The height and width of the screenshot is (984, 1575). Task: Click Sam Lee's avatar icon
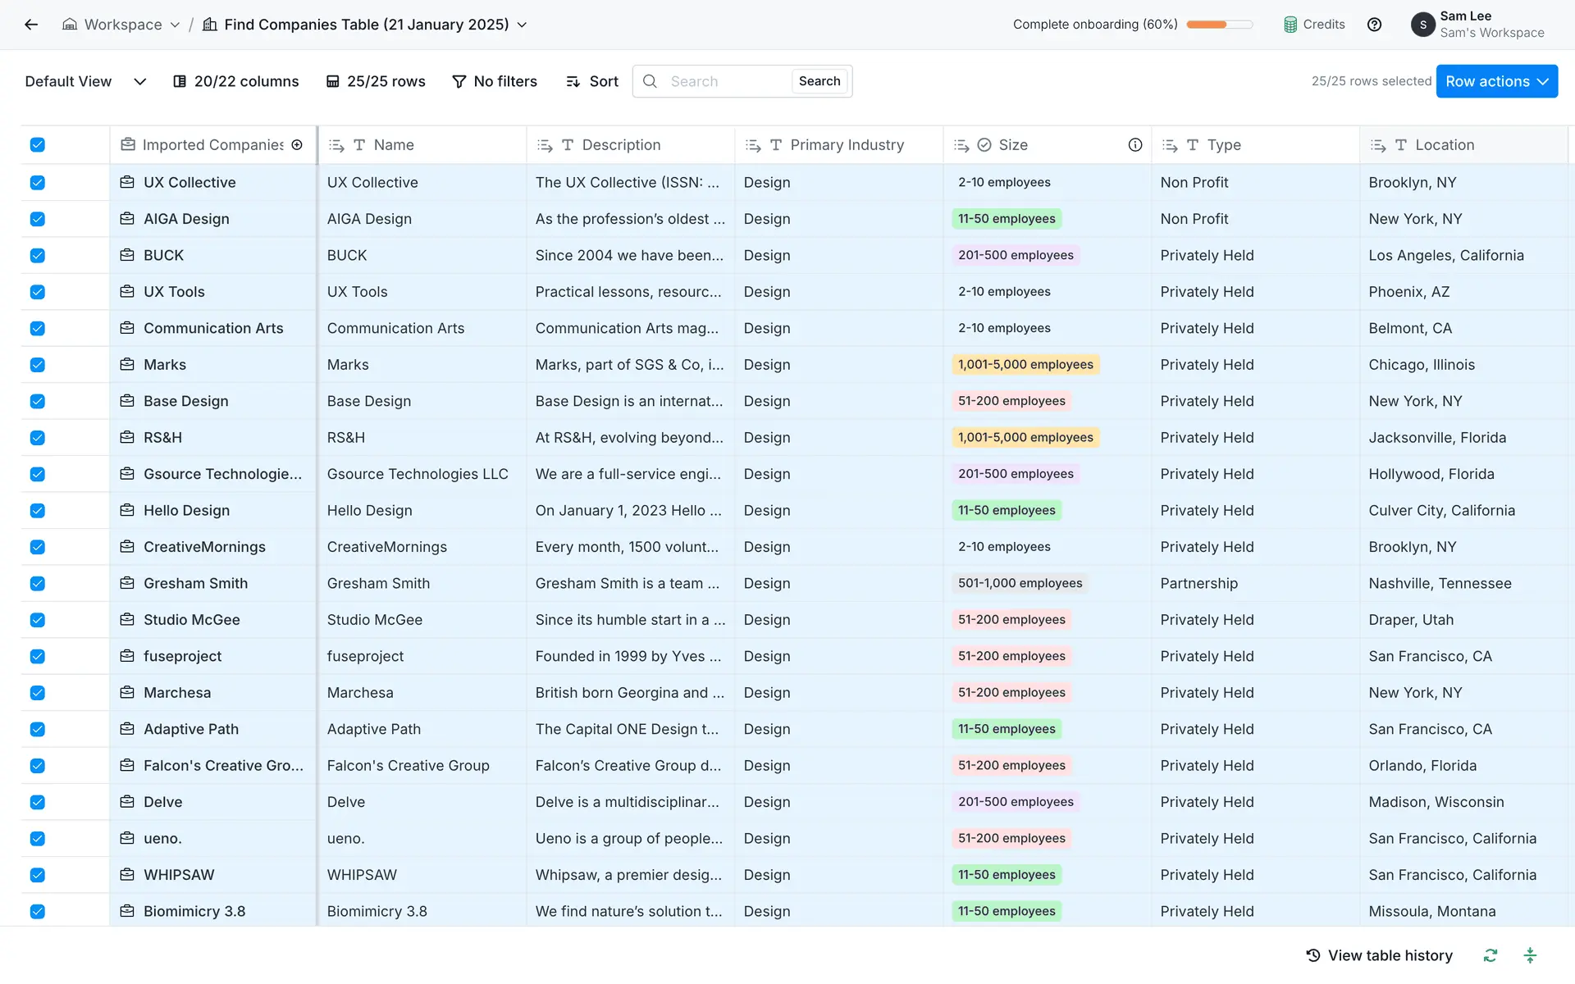point(1422,25)
